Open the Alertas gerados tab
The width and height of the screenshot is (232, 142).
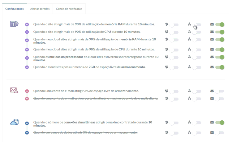40,9
